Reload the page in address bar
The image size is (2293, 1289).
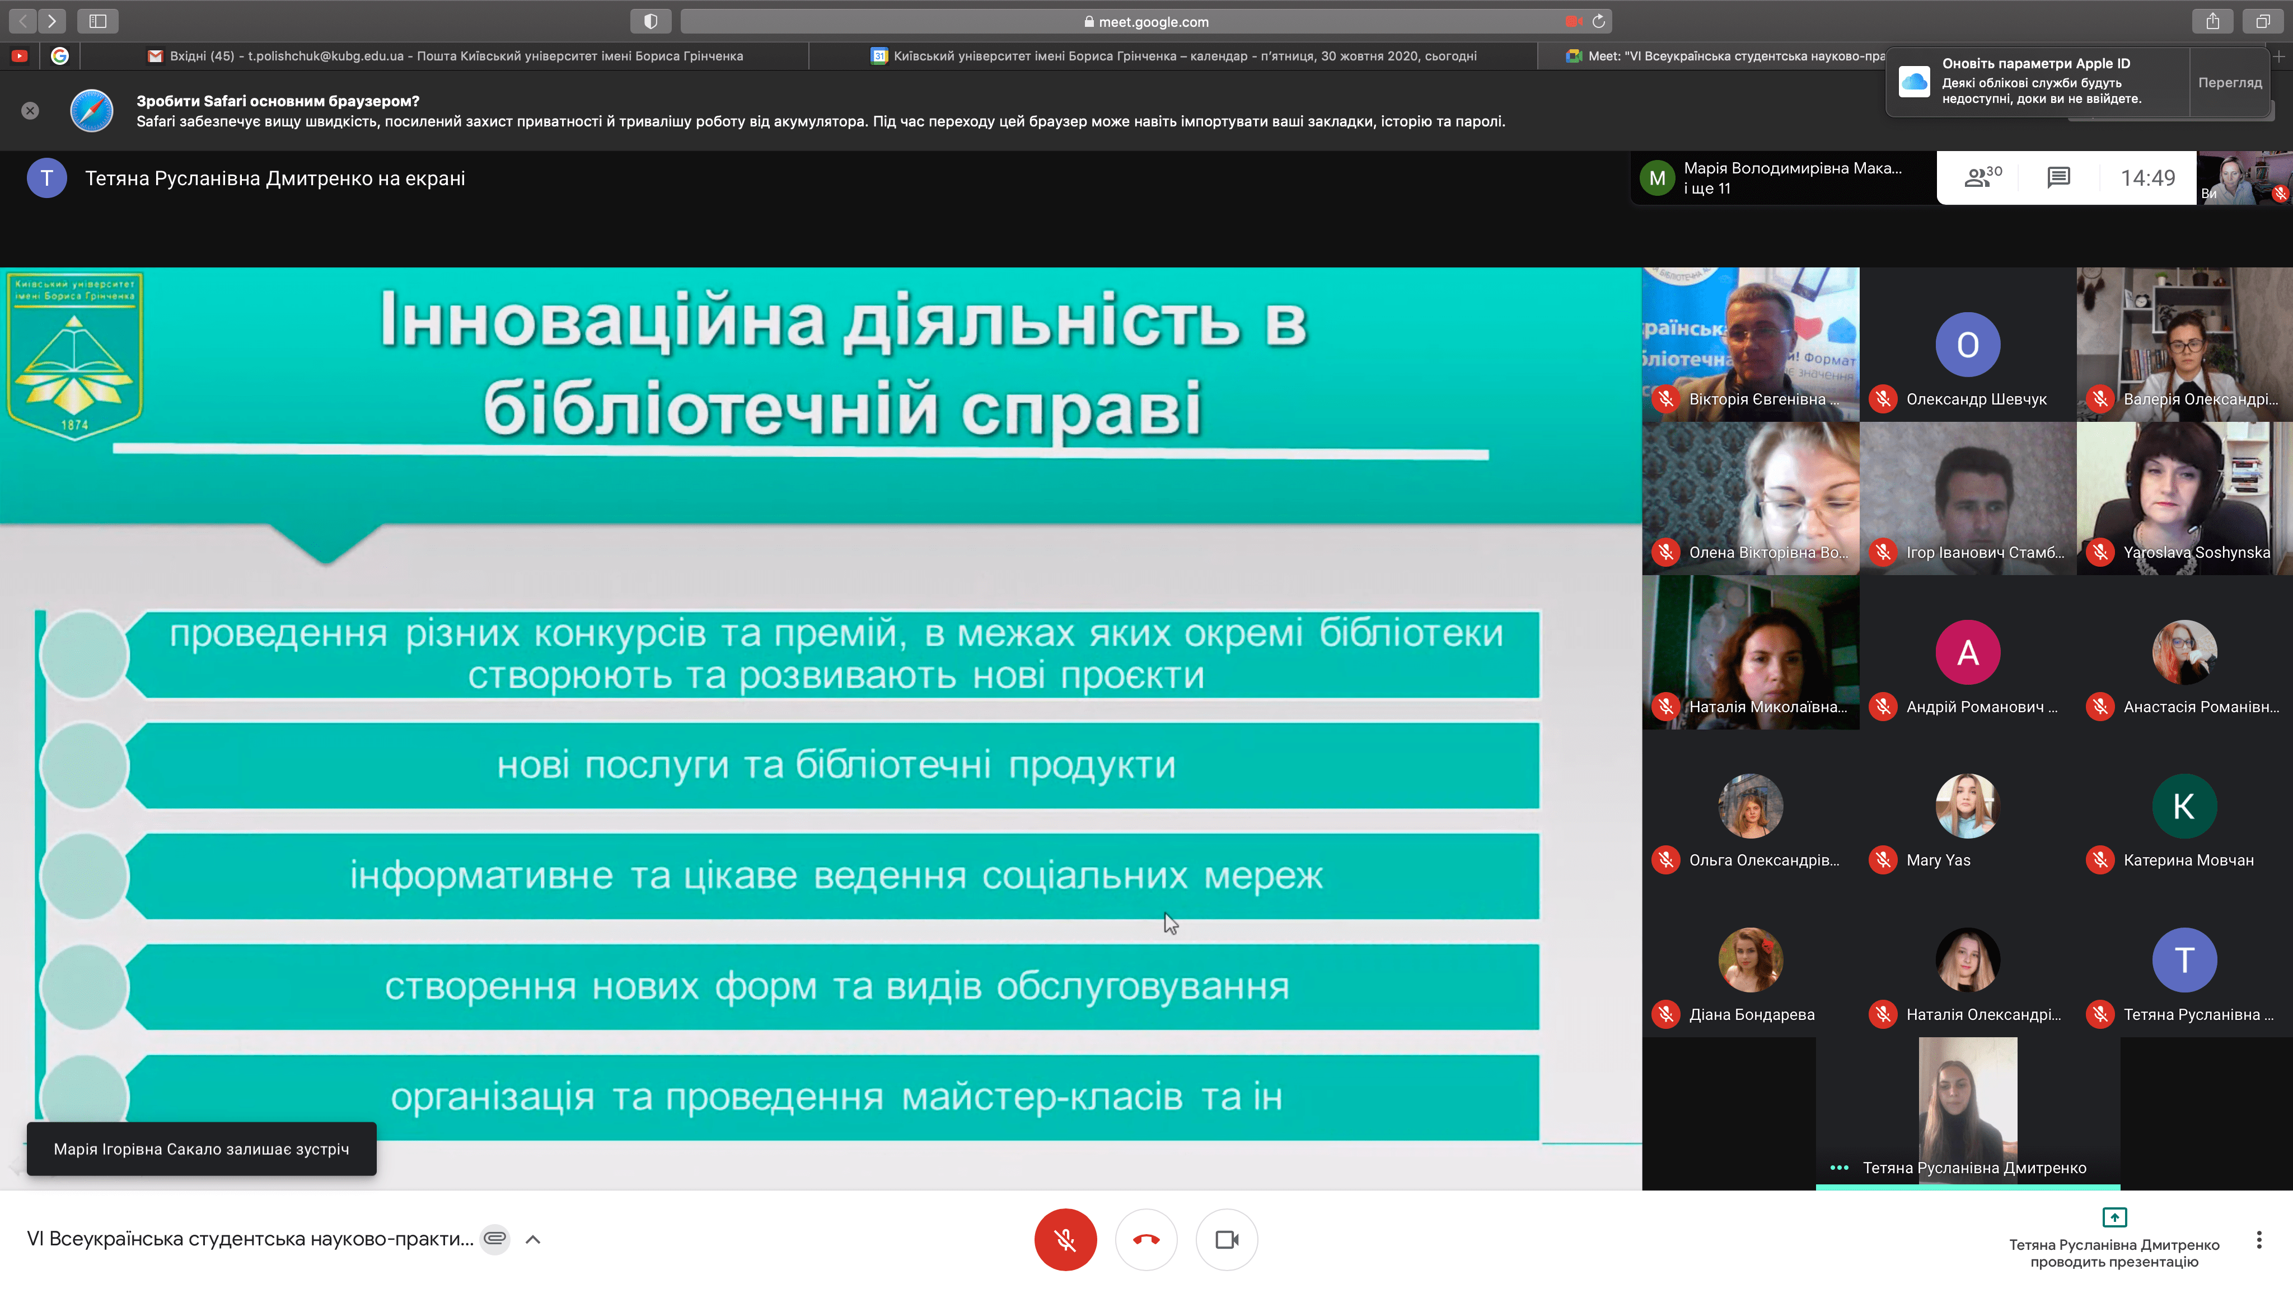pyautogui.click(x=1599, y=21)
